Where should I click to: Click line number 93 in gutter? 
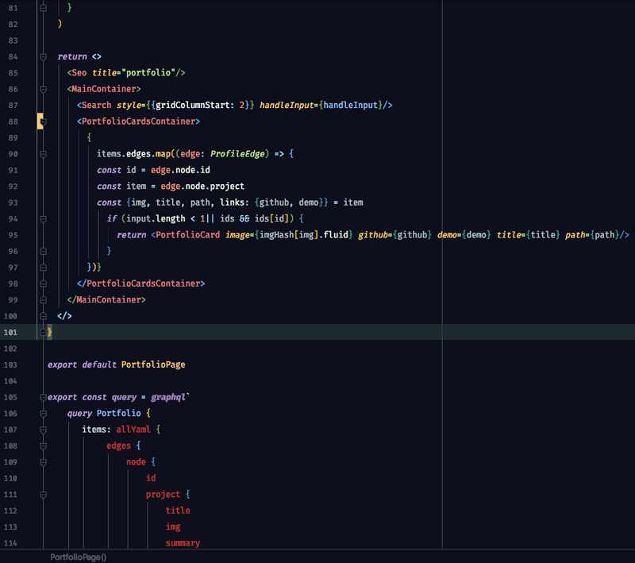point(13,202)
